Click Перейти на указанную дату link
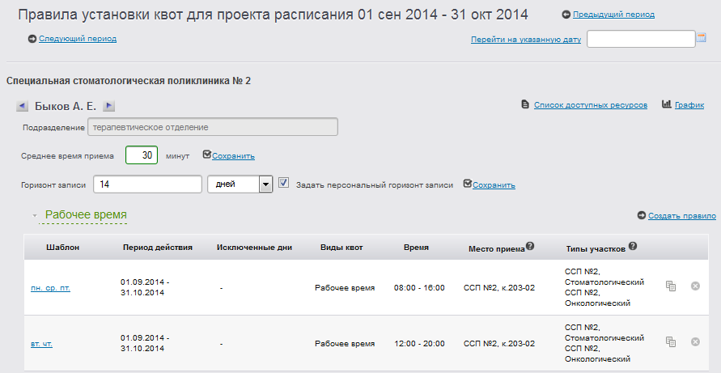This screenshot has width=721, height=373. click(525, 40)
